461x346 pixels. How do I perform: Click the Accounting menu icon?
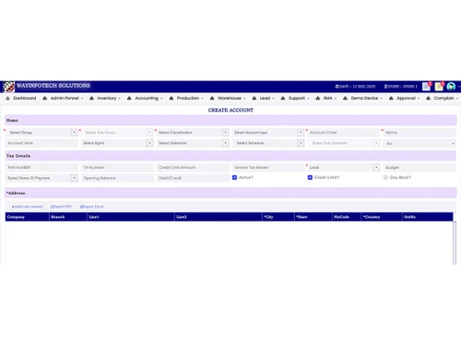click(x=129, y=98)
